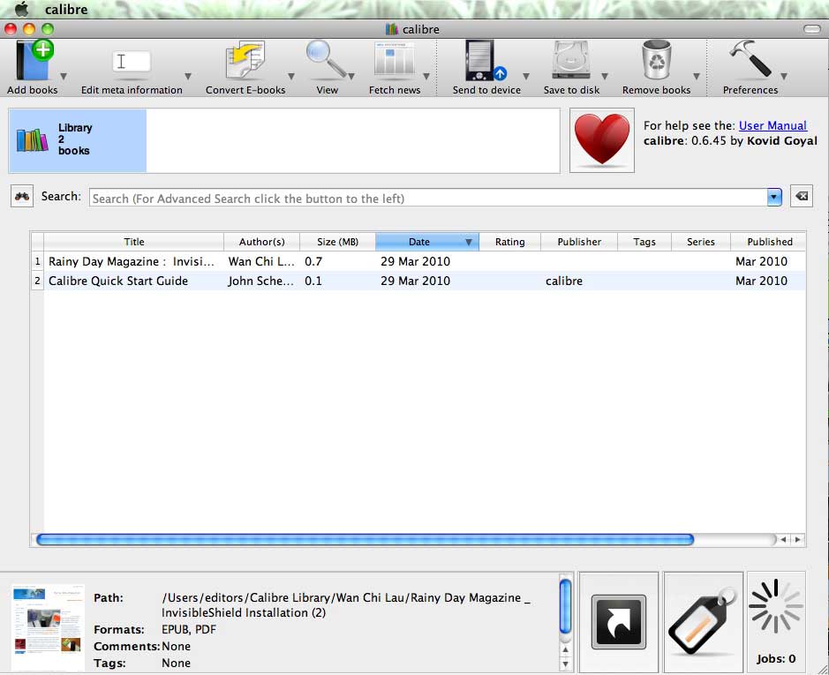Click the Fetch news icon

pos(395,61)
